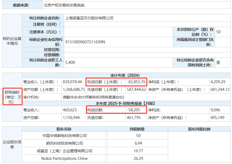
Task: Select holding value 16.77
Action: (x=138, y=151)
